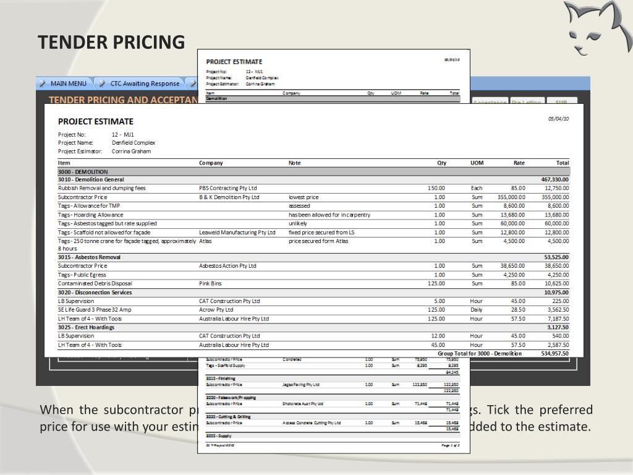Screen dimensions: 633x475
Task: Click the Daily unit of measure cell
Action: pyautogui.click(x=477, y=309)
